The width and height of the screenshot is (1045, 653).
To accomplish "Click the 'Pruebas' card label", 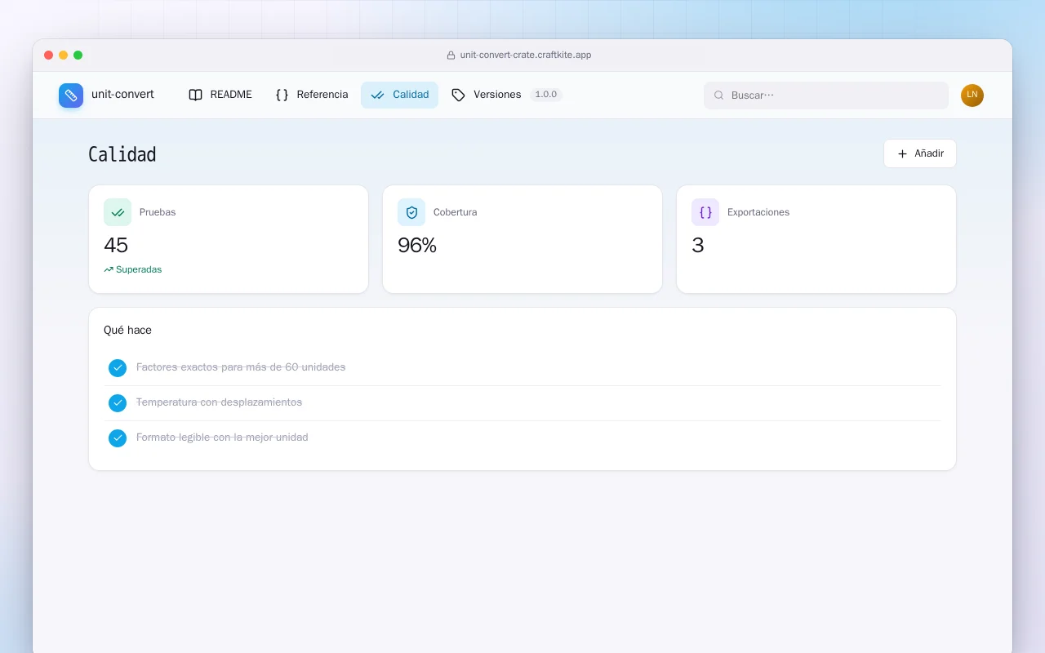I will click(x=158, y=212).
